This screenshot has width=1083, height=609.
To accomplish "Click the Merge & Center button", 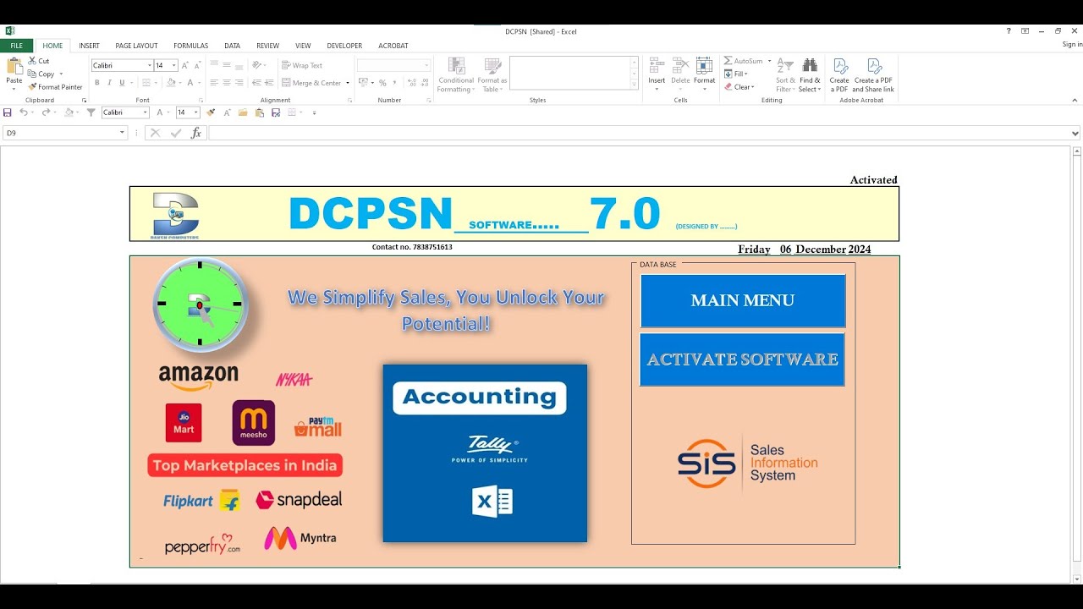I will tap(311, 83).
